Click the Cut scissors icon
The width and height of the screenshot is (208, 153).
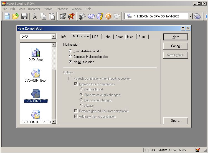click(35, 16)
